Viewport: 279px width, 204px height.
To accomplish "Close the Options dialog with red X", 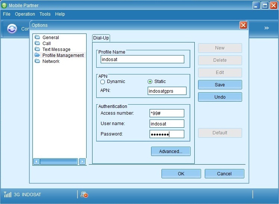I will coord(243,25).
